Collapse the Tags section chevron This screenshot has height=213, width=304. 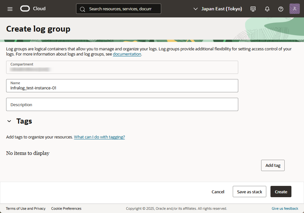click(9, 121)
